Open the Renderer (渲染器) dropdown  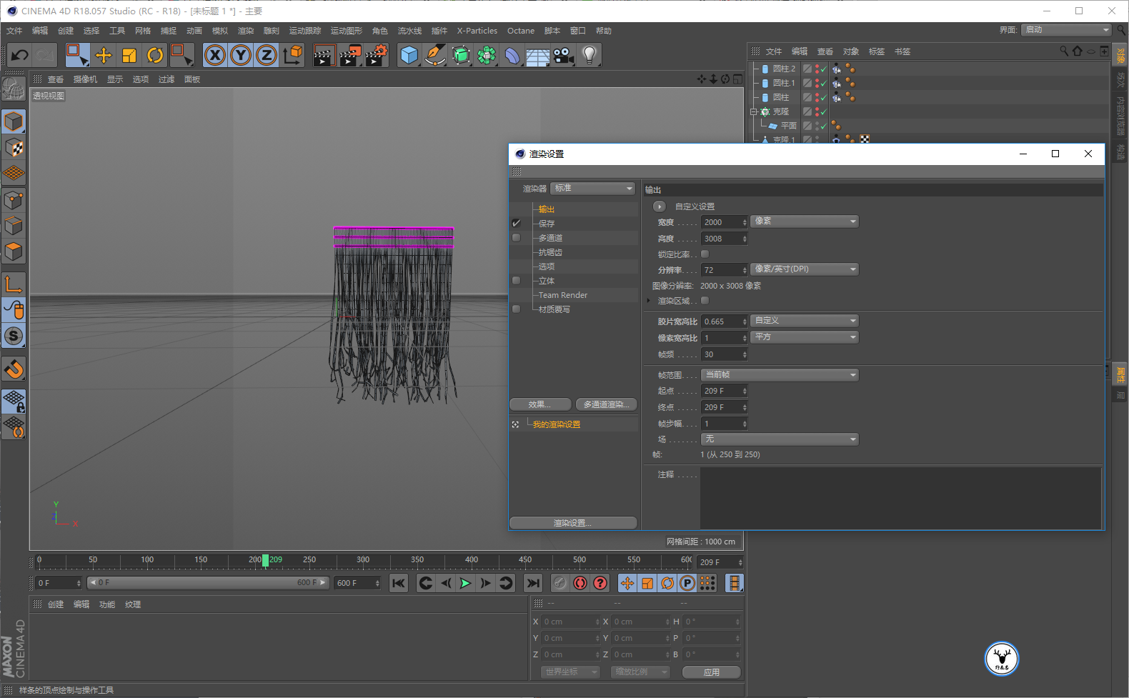pyautogui.click(x=594, y=189)
